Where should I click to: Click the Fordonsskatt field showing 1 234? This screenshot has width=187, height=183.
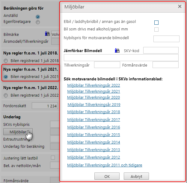coord(45,106)
